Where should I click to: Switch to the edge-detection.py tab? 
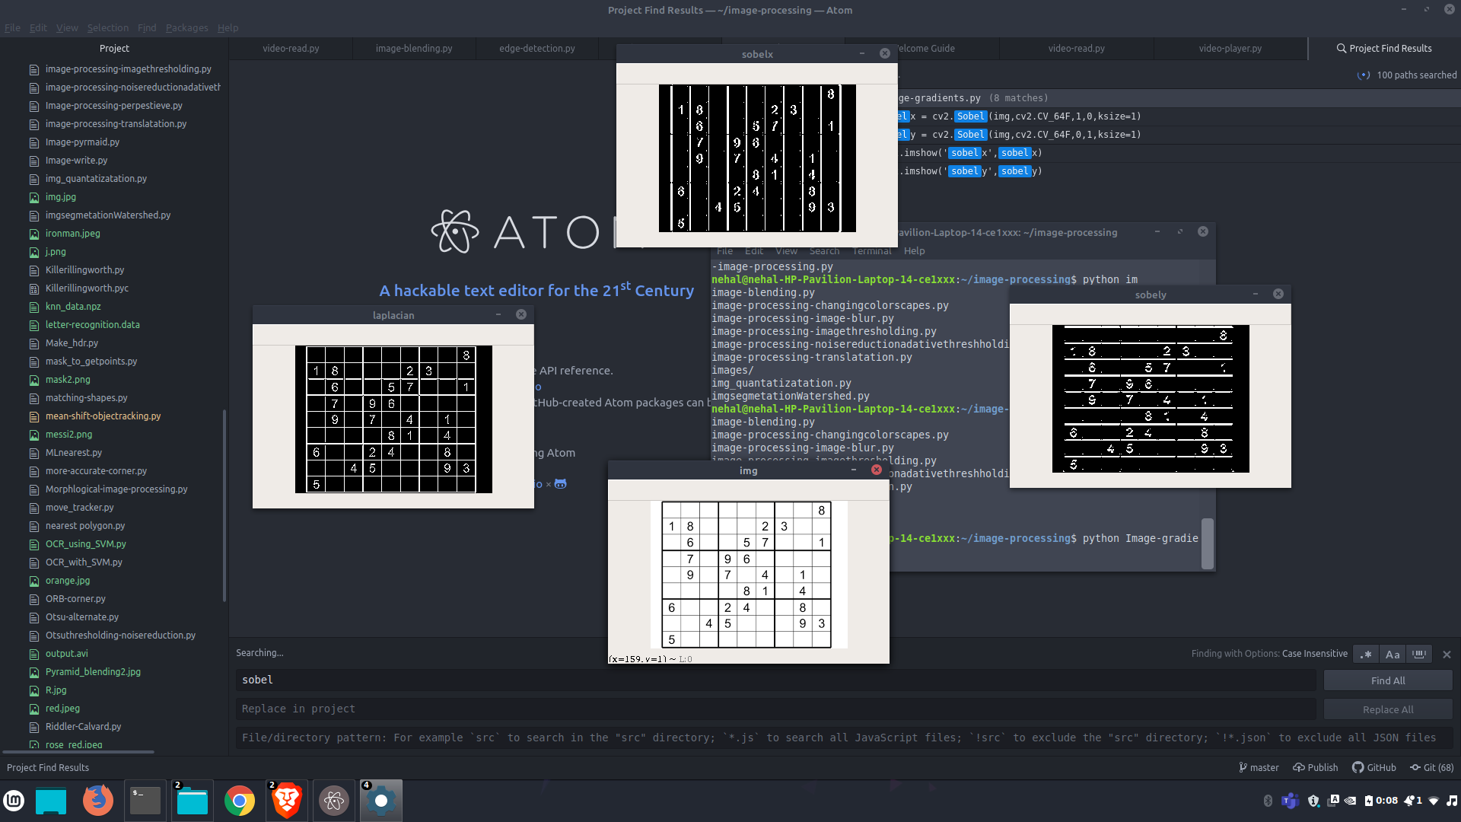[536, 48]
